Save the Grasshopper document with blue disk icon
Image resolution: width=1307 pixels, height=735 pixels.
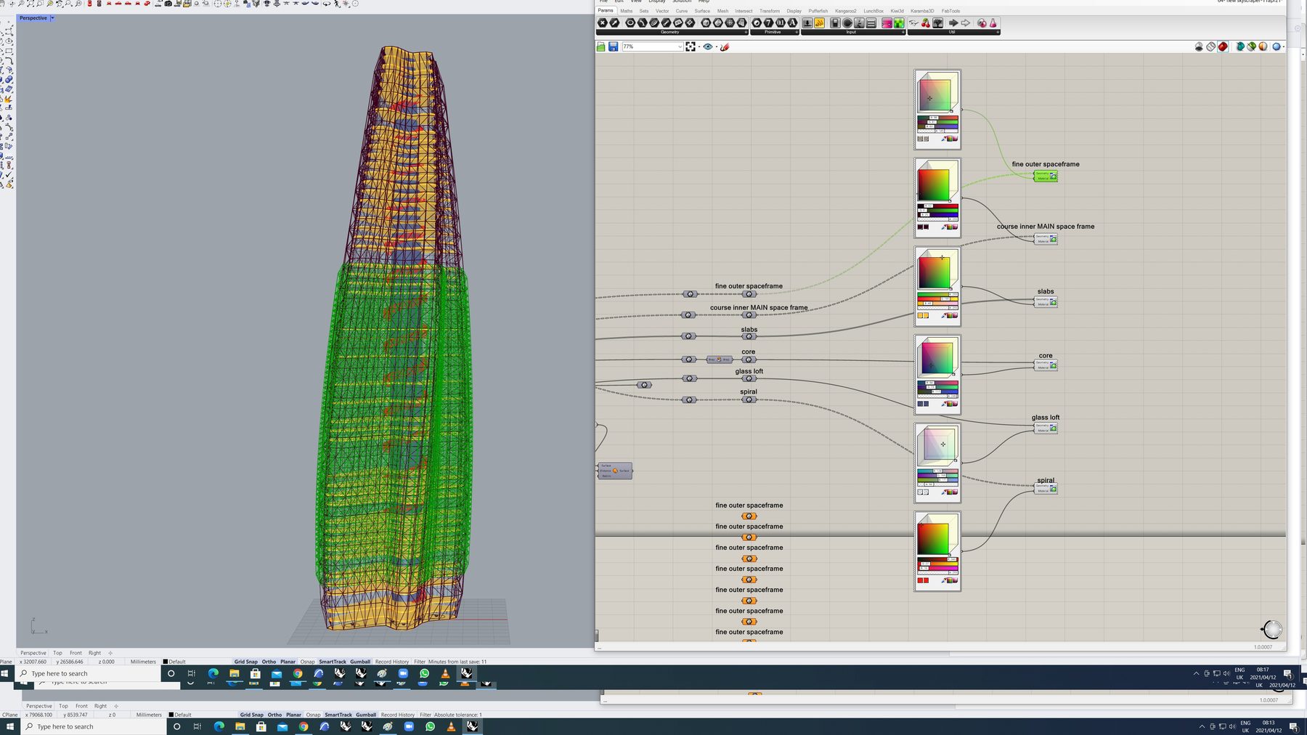[x=613, y=46]
